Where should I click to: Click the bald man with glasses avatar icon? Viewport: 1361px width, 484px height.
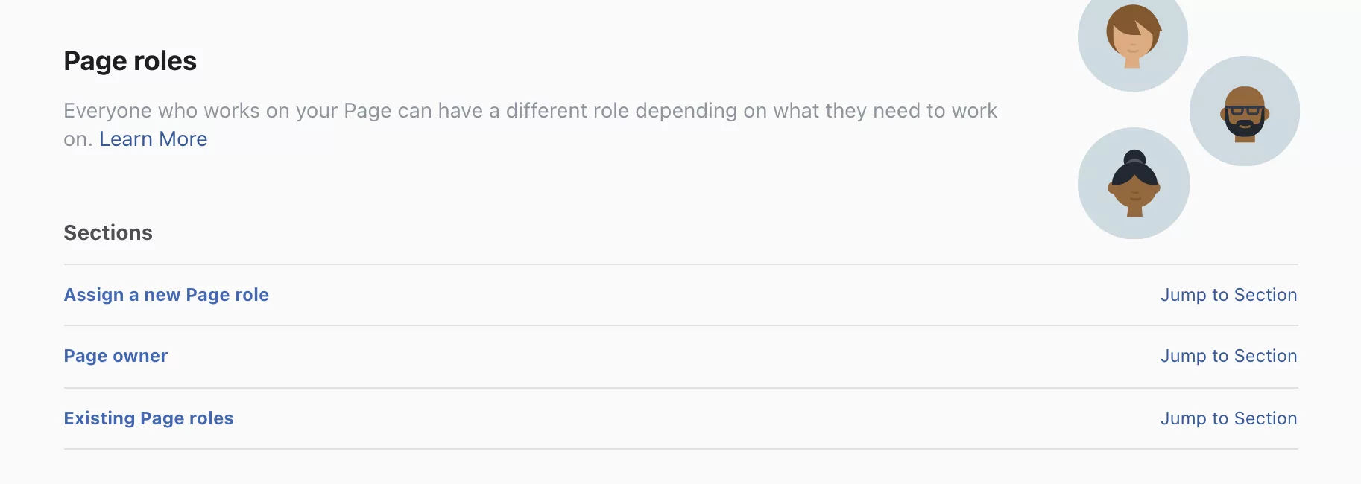point(1245,110)
